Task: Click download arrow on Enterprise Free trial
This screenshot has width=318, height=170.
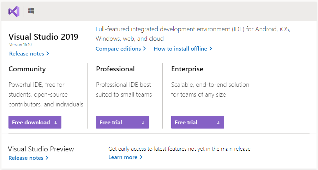Action: click(218, 123)
